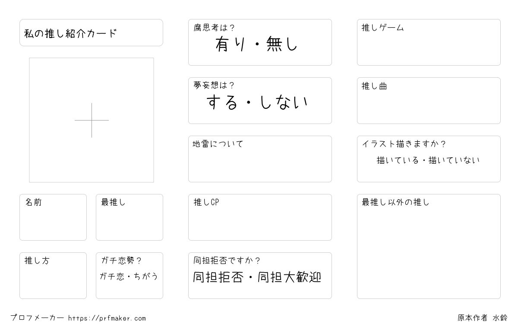Click the 推しゲーム text box

coord(429,42)
